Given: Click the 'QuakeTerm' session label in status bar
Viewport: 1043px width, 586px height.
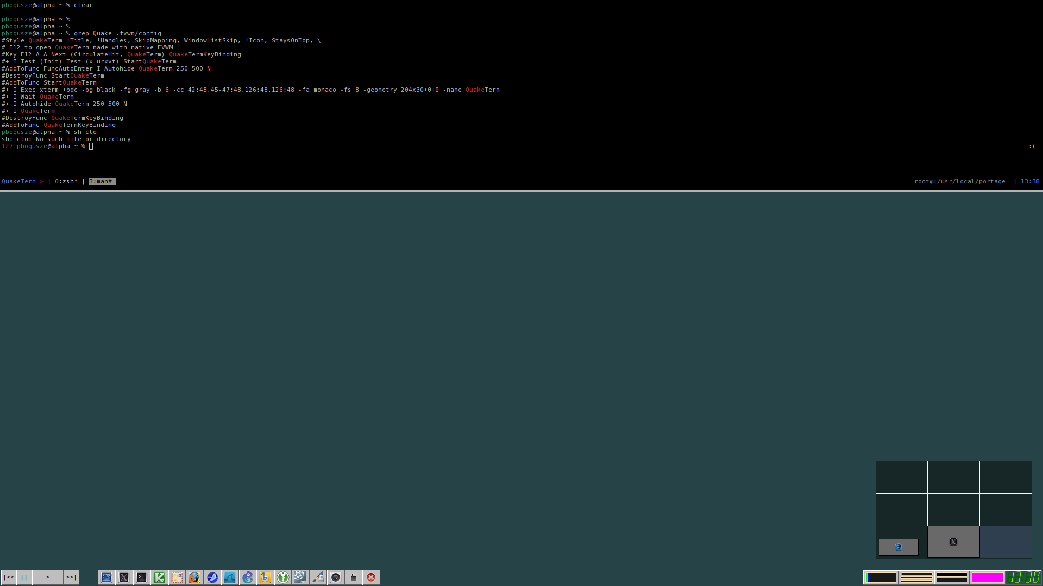Looking at the screenshot, I should pos(18,181).
